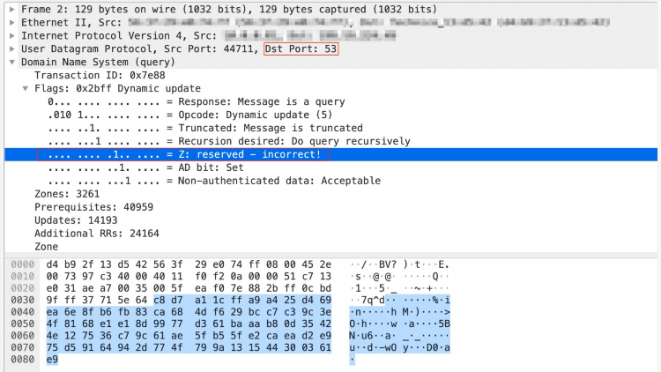Image resolution: width=661 pixels, height=372 pixels.
Task: Select the Transaction ID 0x7e88 field
Action: [x=100, y=75]
